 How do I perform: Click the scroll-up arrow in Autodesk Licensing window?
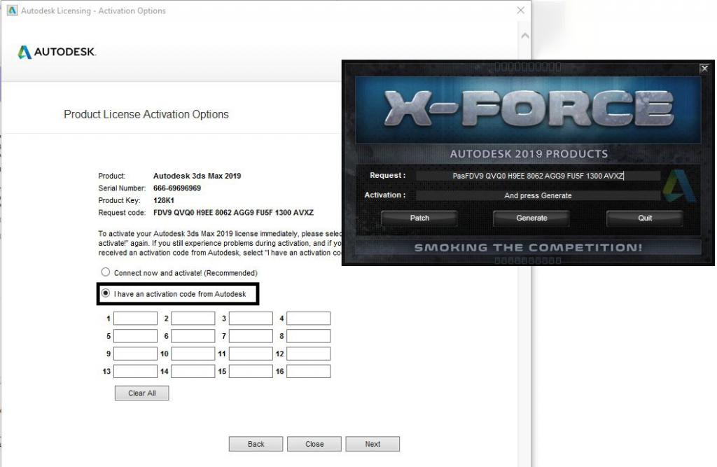(525, 35)
